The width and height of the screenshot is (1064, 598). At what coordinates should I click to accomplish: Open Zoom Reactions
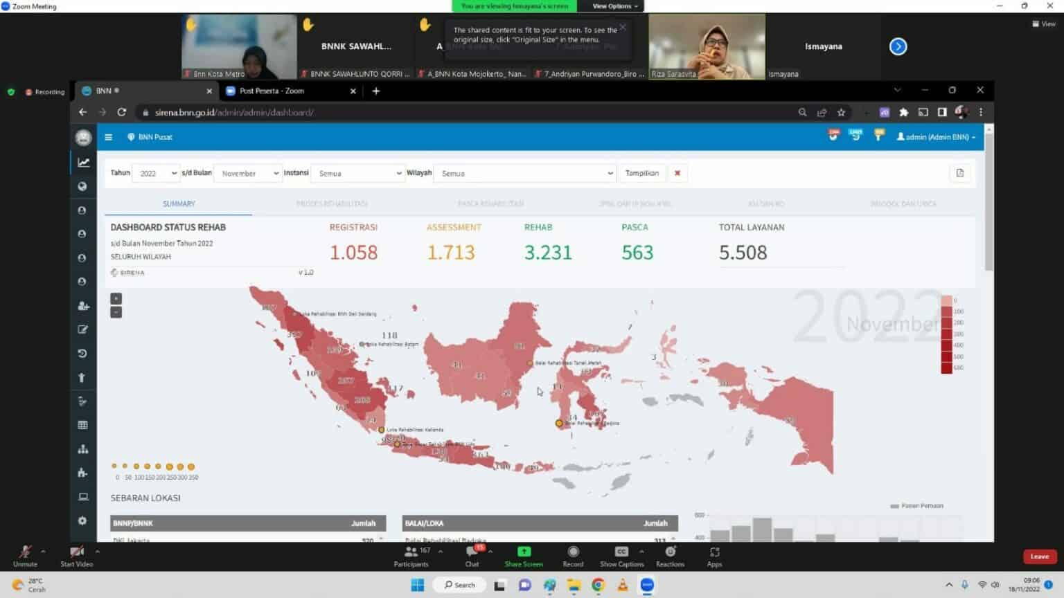(x=670, y=556)
